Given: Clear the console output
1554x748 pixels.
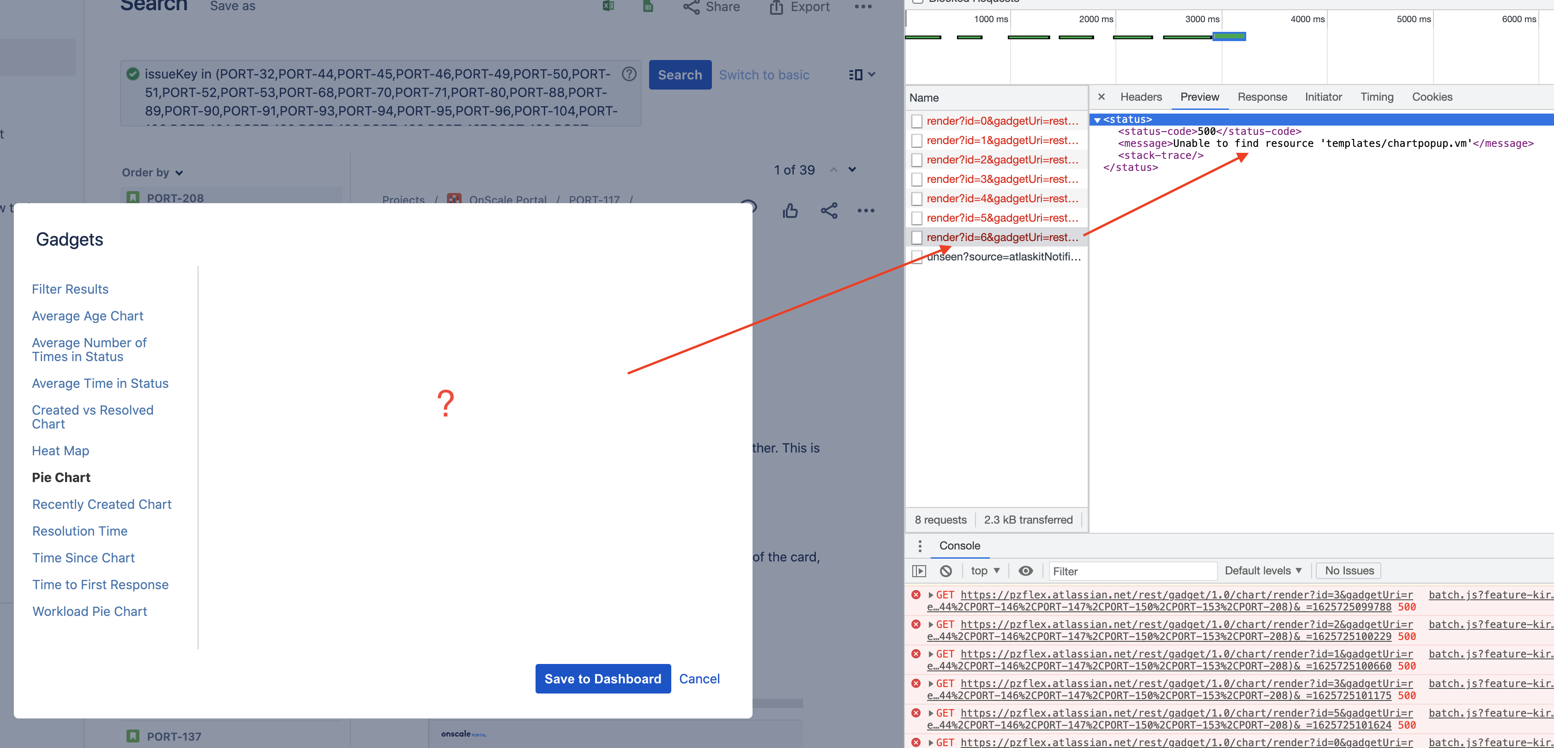Looking at the screenshot, I should [946, 571].
